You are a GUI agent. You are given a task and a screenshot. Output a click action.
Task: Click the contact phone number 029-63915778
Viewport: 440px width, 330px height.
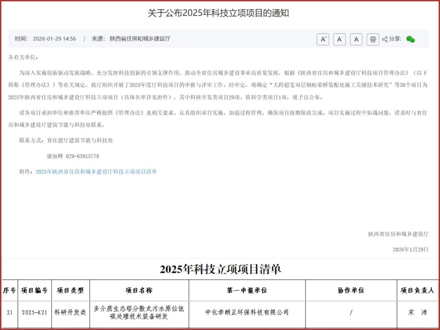(82, 156)
